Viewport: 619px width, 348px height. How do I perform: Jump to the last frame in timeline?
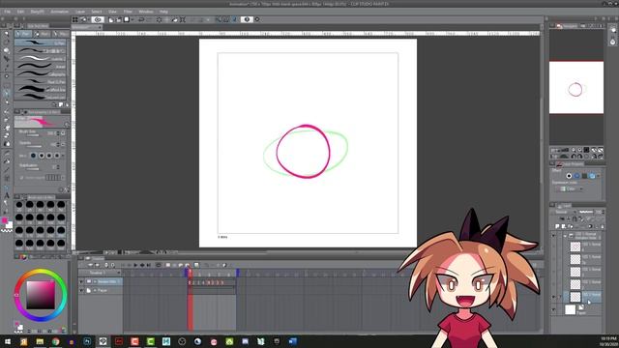pyautogui.click(x=148, y=265)
